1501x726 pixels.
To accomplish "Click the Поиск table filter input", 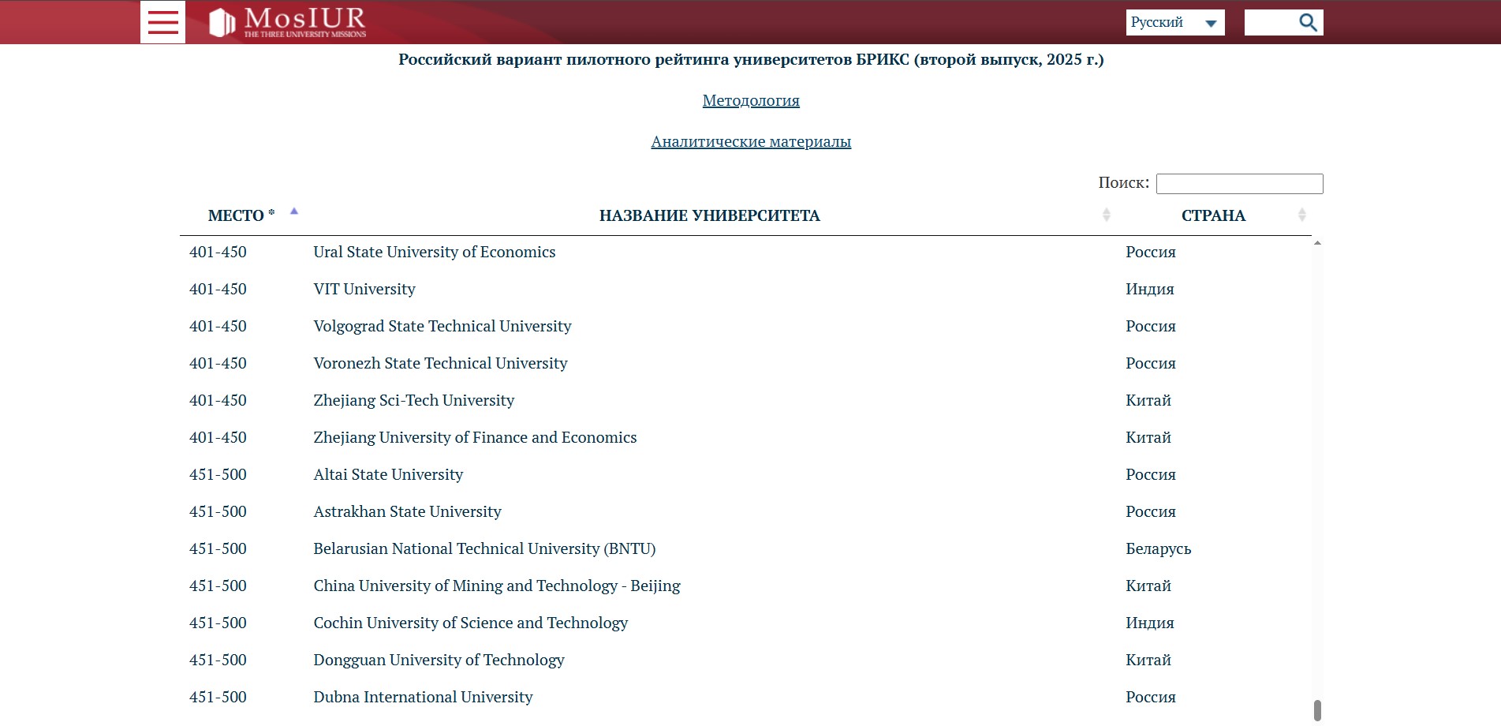I will pos(1238,184).
